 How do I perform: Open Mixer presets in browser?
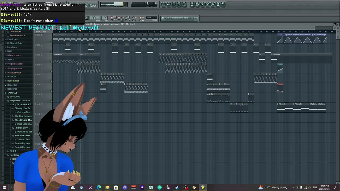14,55
